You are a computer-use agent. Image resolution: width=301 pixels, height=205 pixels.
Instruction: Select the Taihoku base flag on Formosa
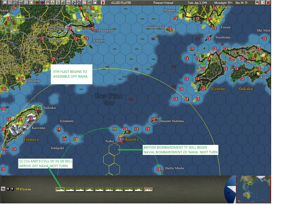pyautogui.click(x=37, y=109)
